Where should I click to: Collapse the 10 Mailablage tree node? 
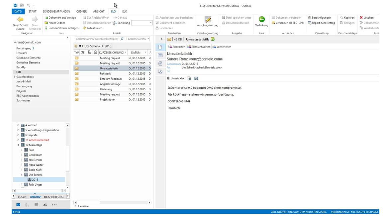(x=18, y=145)
